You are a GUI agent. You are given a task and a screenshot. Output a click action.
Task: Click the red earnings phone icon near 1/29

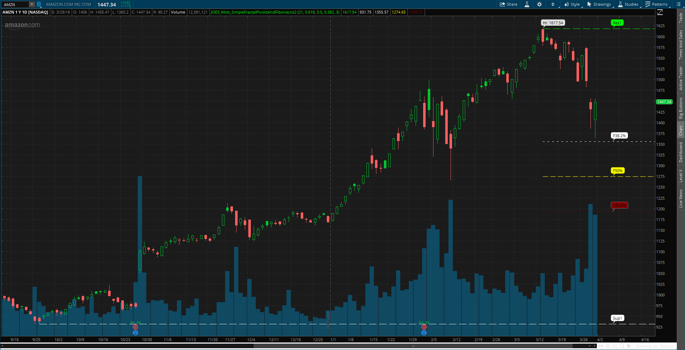coord(424,327)
